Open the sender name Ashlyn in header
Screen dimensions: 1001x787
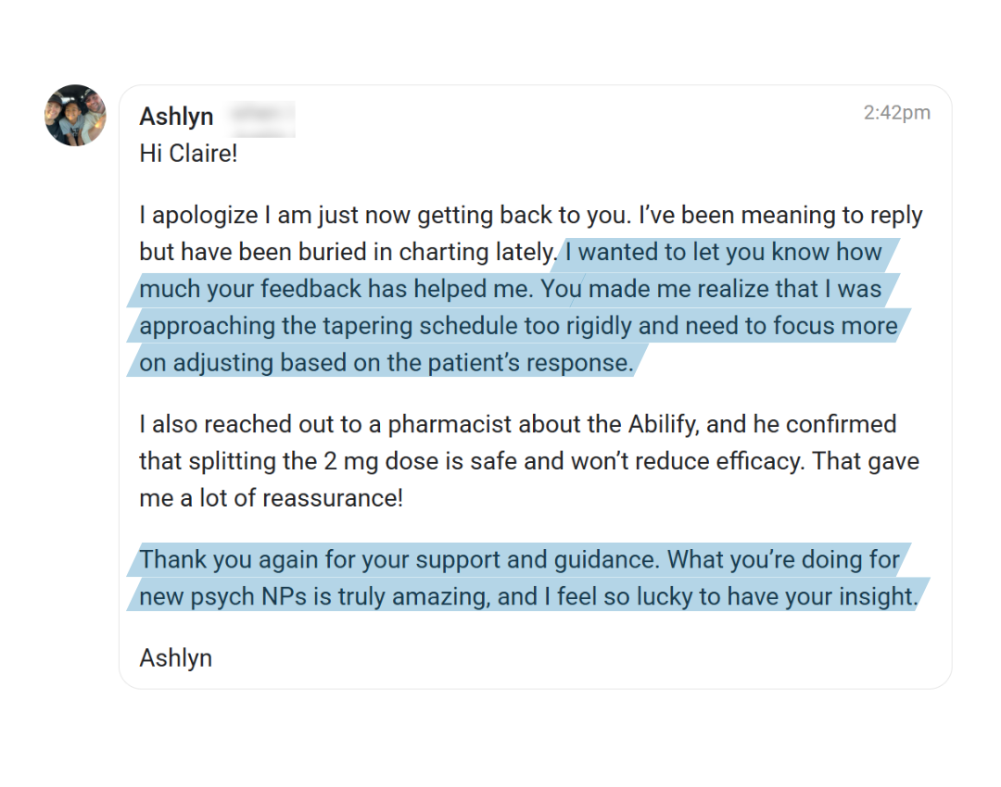tap(176, 117)
